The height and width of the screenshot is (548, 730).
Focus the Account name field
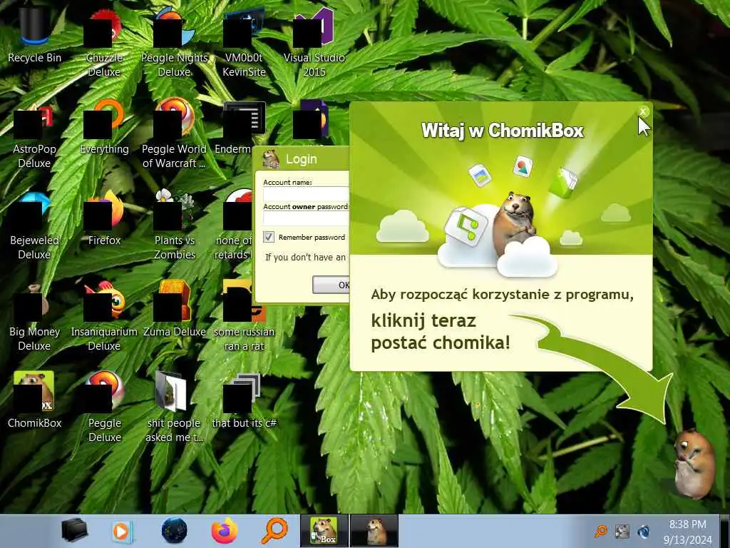click(306, 195)
